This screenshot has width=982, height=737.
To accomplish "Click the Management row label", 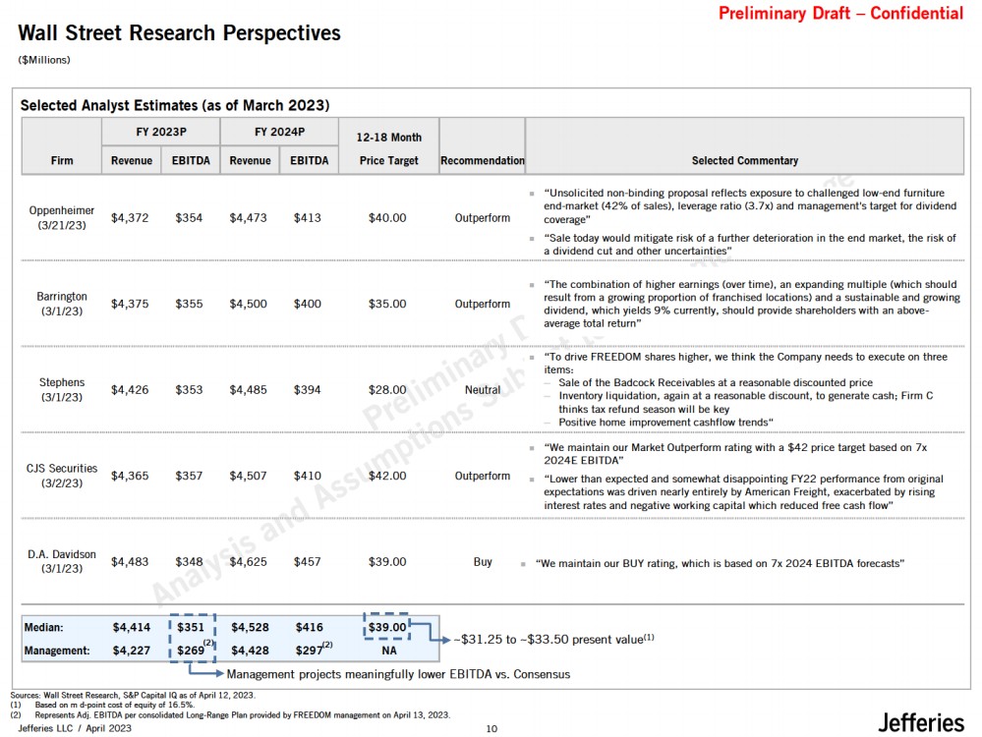I will (x=57, y=650).
